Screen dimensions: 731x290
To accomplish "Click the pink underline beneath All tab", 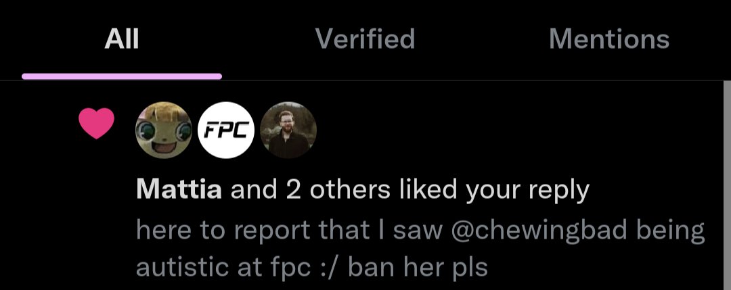I will (122, 76).
